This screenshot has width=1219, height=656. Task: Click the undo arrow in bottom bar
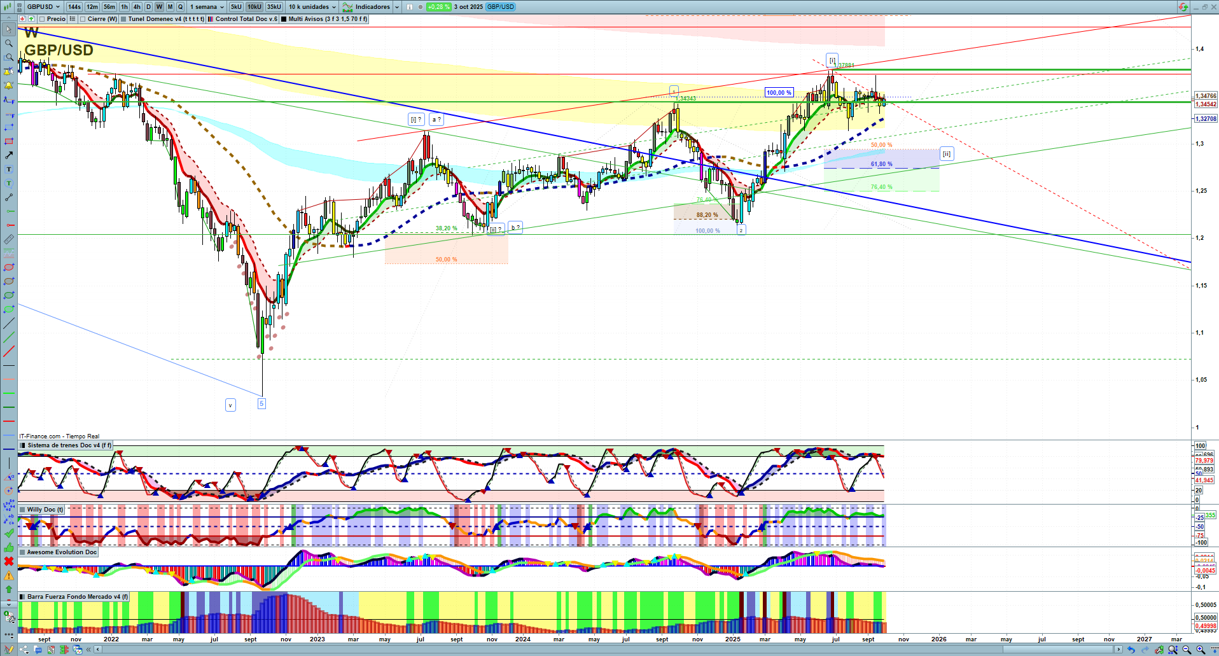[1131, 650]
